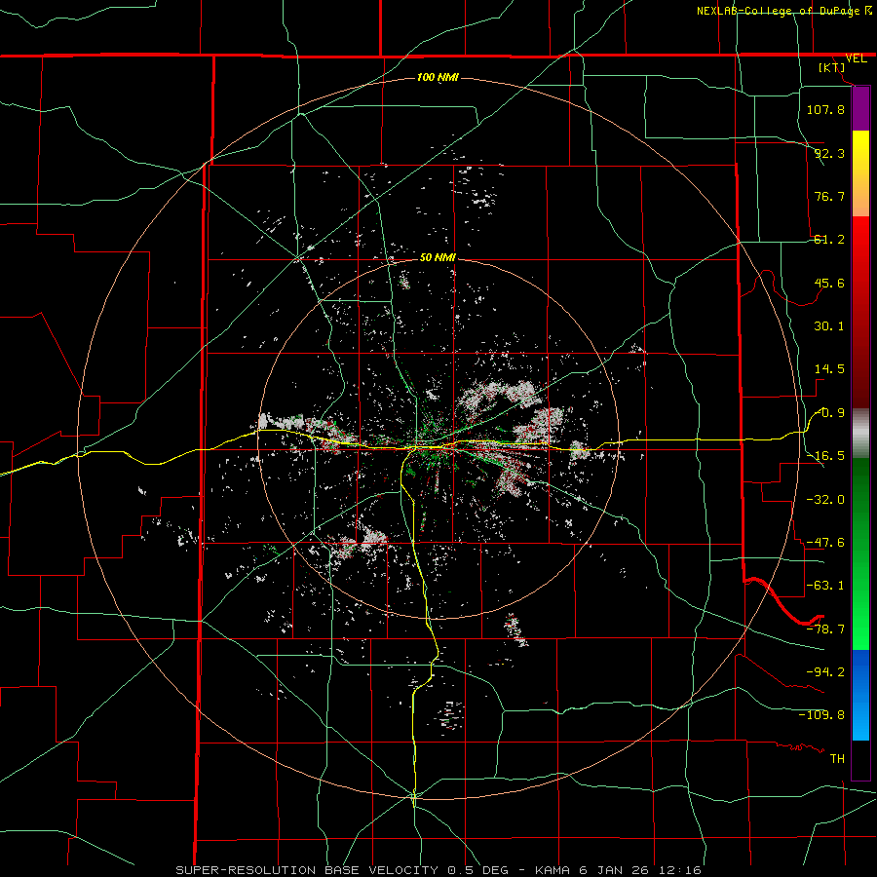Click the -109.8 legend value
Image resolution: width=877 pixels, height=877 pixels.
pyautogui.click(x=821, y=715)
